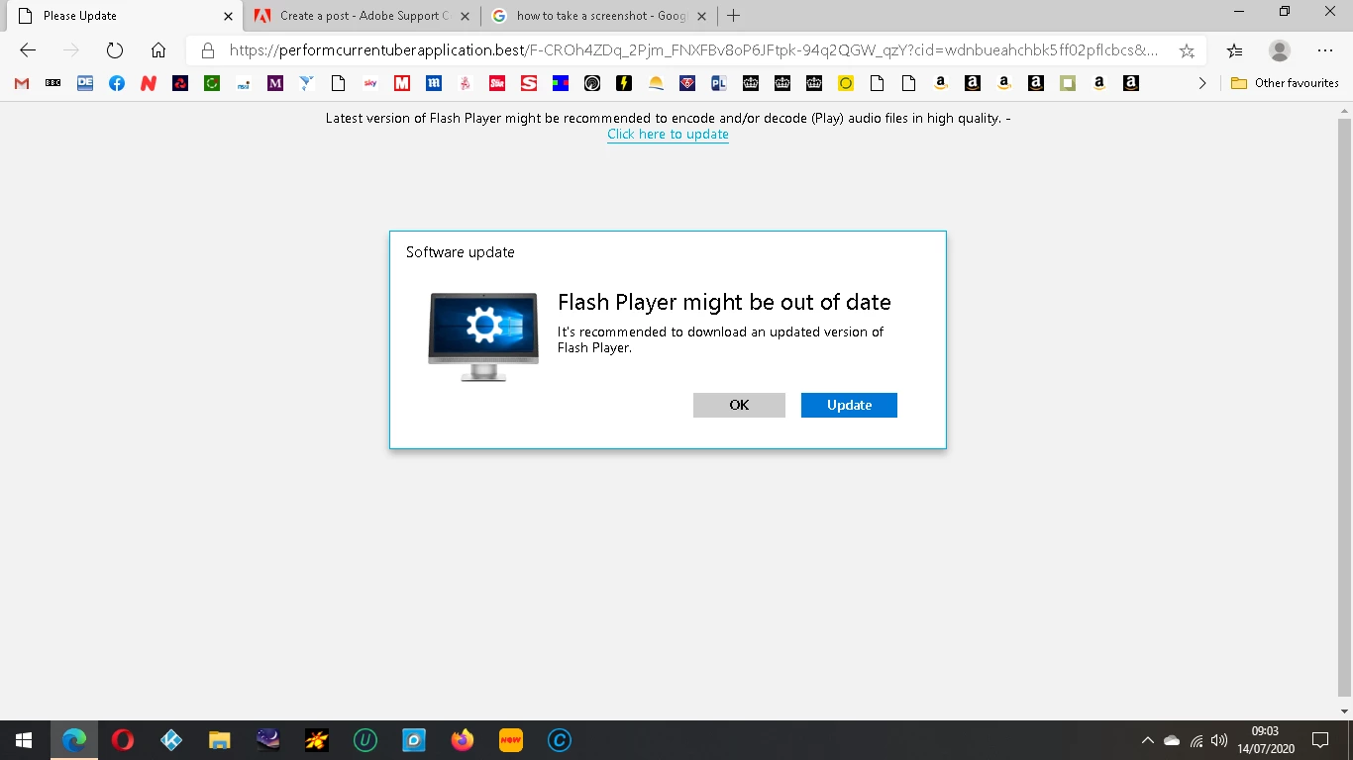
Task: Open the olive green square favourite
Action: coord(1068,84)
